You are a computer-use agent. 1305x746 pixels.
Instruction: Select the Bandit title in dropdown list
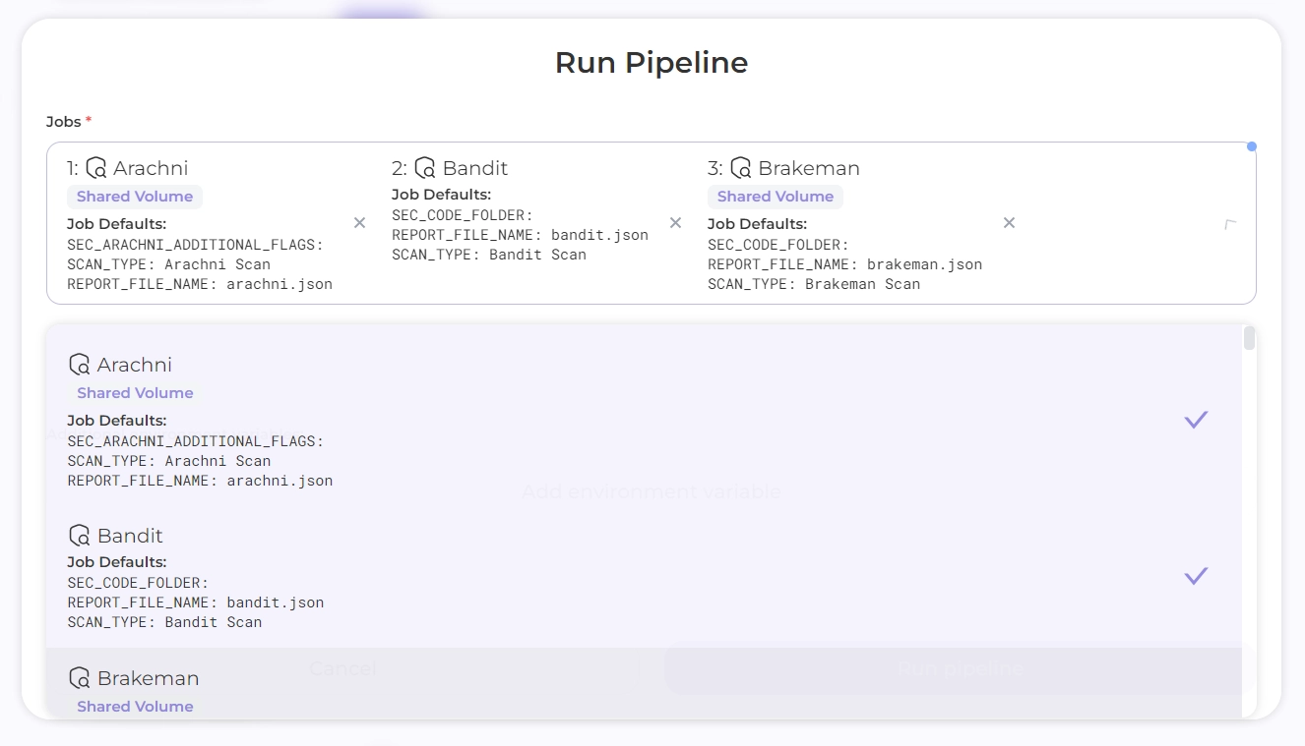130,536
